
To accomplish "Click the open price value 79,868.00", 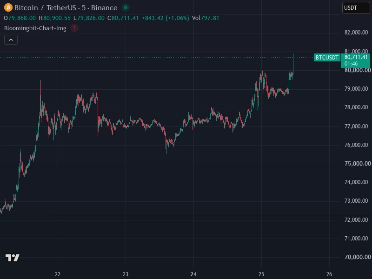I will pos(22,18).
